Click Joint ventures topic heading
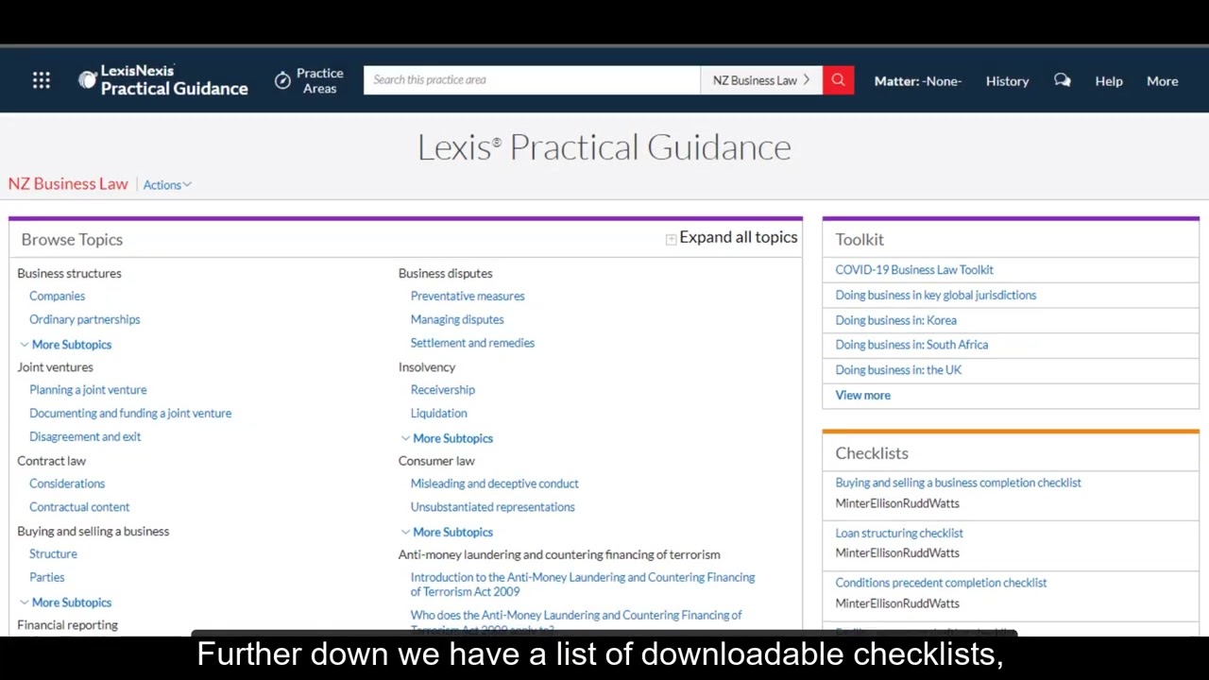 coord(55,366)
